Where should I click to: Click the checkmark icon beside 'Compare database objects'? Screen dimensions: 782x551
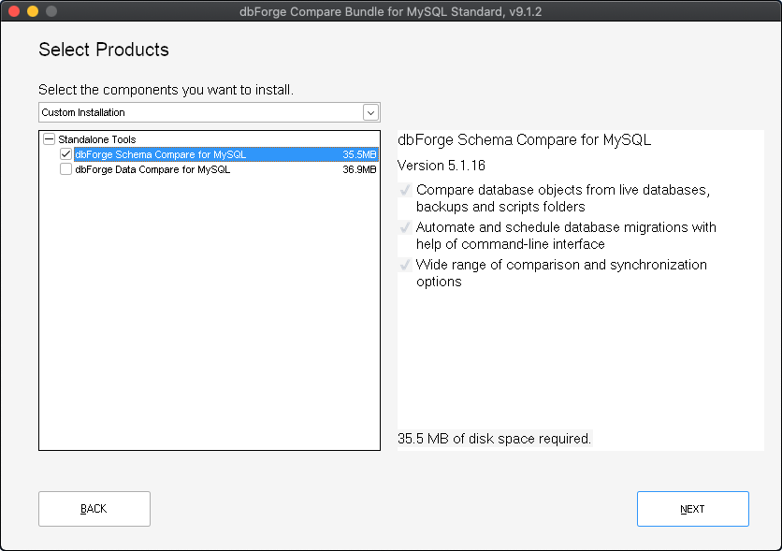[x=405, y=190]
